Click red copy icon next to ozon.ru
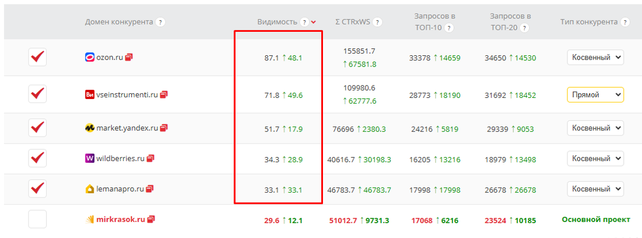642x238 pixels. coord(129,57)
